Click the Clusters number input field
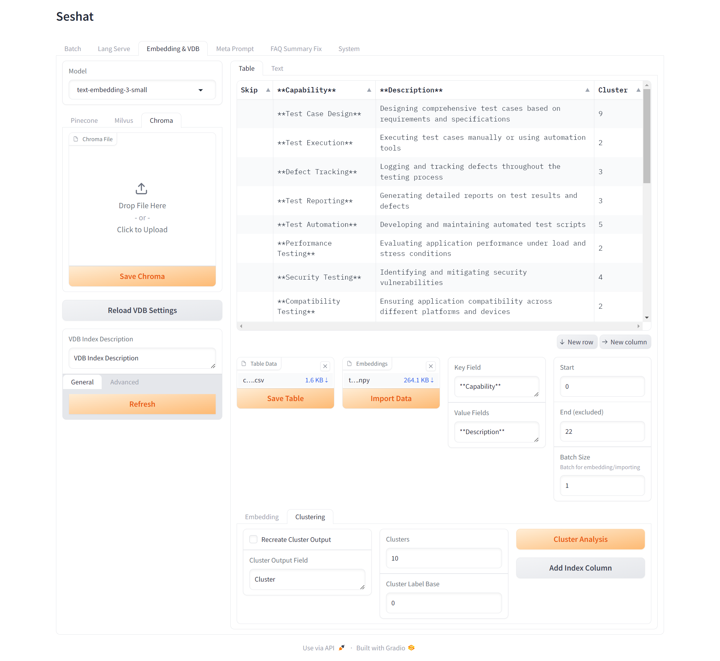 443,558
